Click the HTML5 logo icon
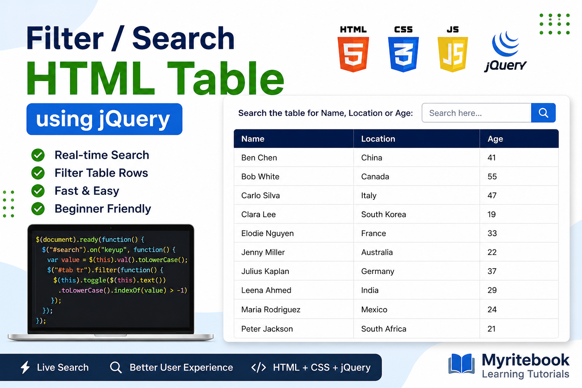This screenshot has width=582, height=388. (x=353, y=54)
